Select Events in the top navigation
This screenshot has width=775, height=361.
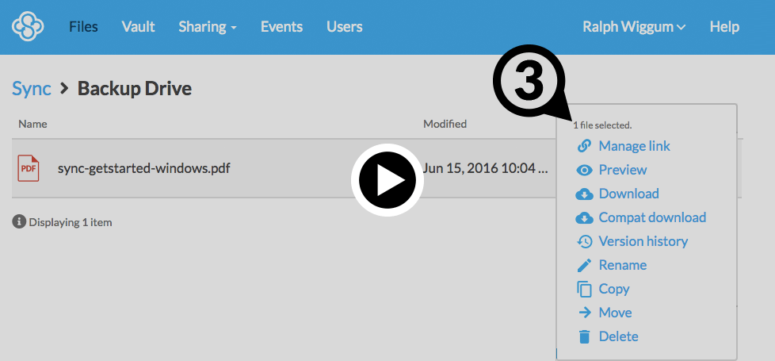[x=281, y=27]
